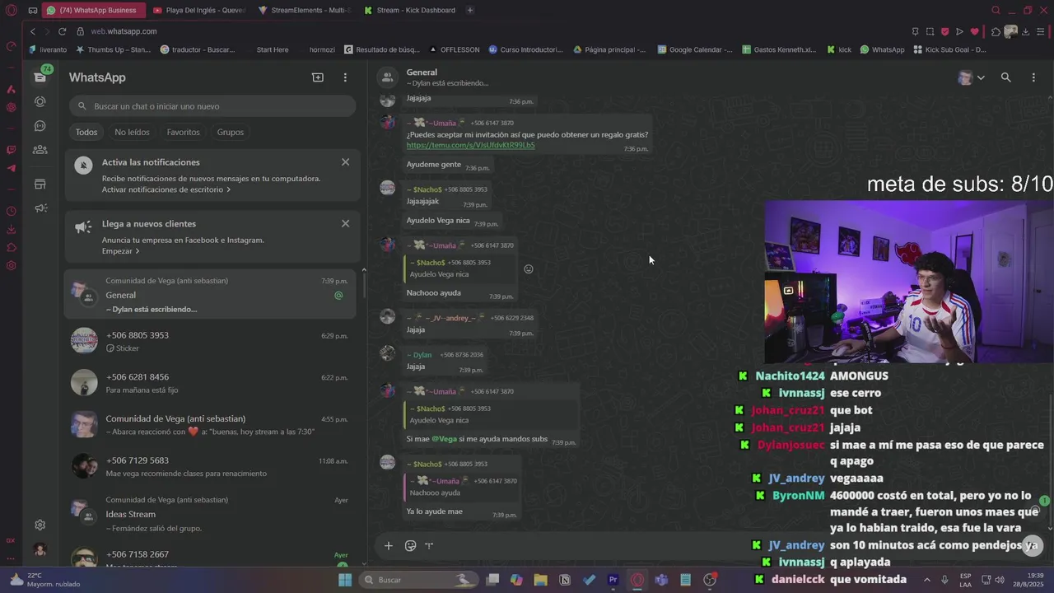This screenshot has width=1054, height=593.
Task: Select the Grupos filter
Action: click(x=231, y=132)
